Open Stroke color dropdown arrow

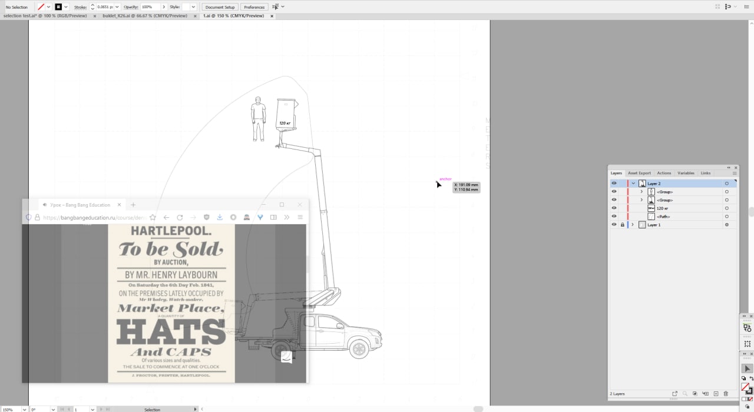[66, 6]
